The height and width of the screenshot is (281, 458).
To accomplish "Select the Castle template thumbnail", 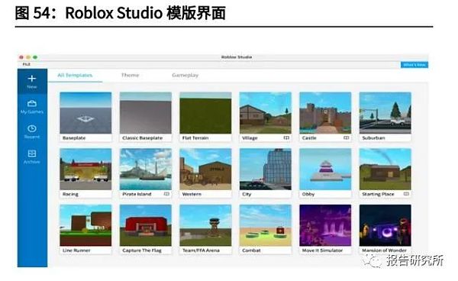I will click(x=325, y=113).
